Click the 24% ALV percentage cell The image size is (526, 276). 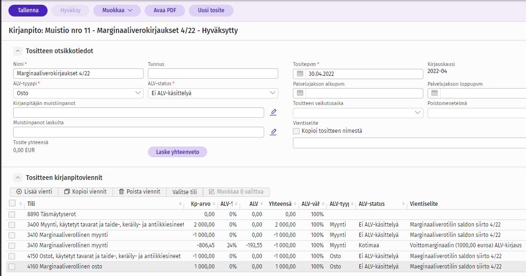coord(232,245)
